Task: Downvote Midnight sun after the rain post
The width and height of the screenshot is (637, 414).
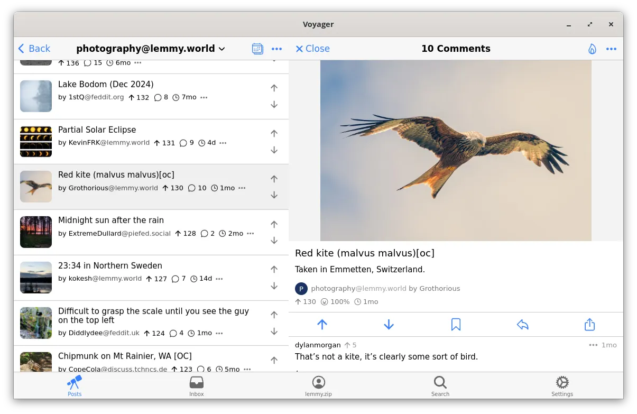Action: click(274, 241)
